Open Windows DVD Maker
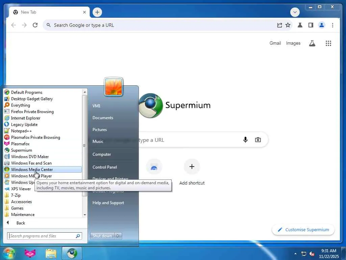Viewport: 346px width, 260px height. 43,156
